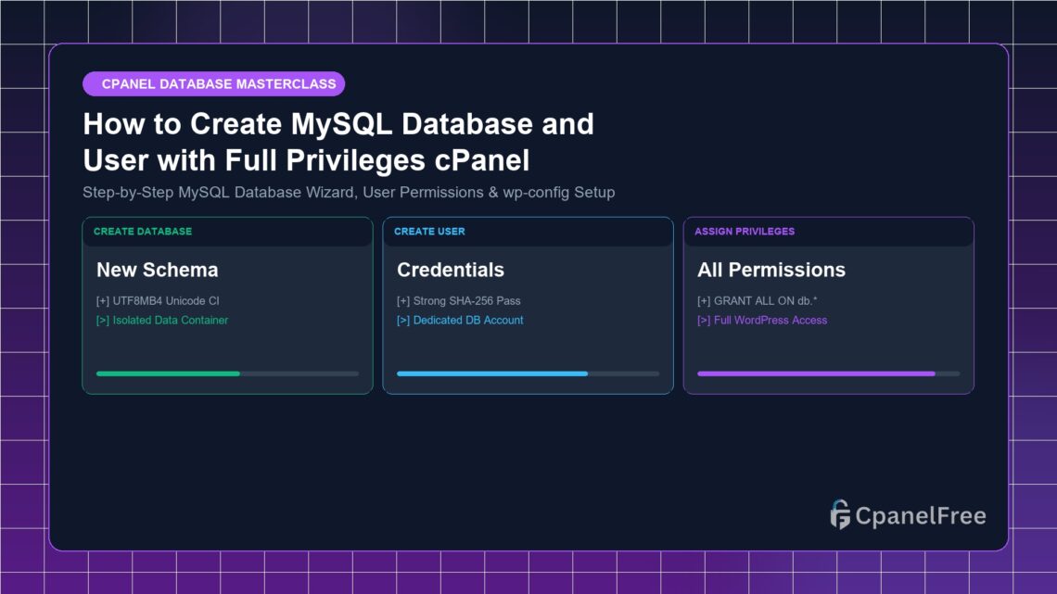Select the CREATE USER card header
This screenshot has width=1057, height=594.
coord(528,232)
